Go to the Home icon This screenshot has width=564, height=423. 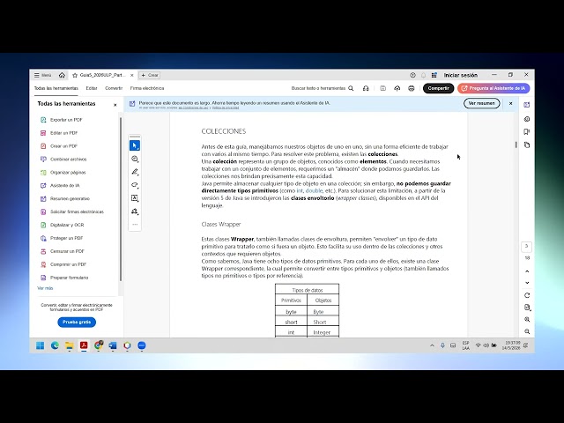point(62,75)
